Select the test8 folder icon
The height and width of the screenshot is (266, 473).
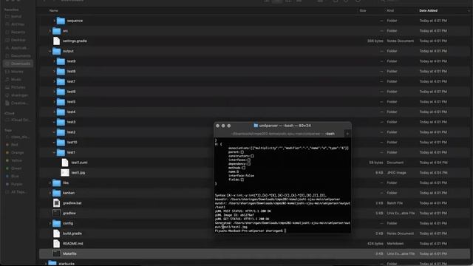pos(61,72)
